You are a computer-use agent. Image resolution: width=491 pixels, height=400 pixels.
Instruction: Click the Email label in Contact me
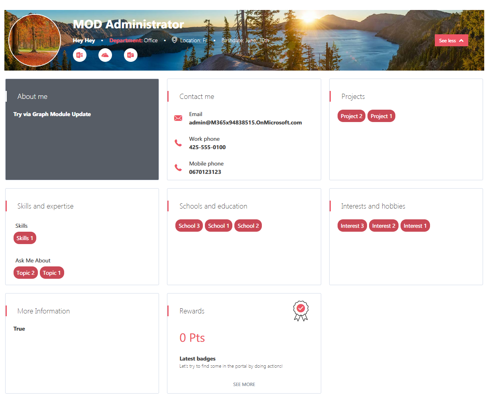[196, 114]
